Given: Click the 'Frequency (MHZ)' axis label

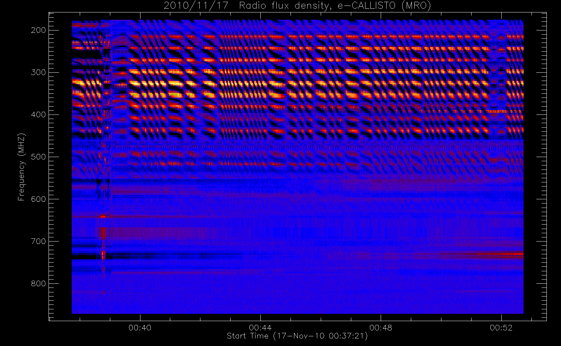Looking at the screenshot, I should coord(21,167).
